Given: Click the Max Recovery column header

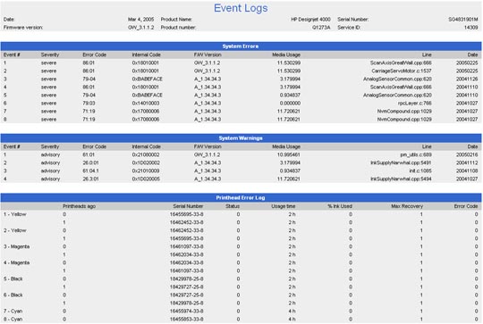Looking at the screenshot, I should [407, 206].
